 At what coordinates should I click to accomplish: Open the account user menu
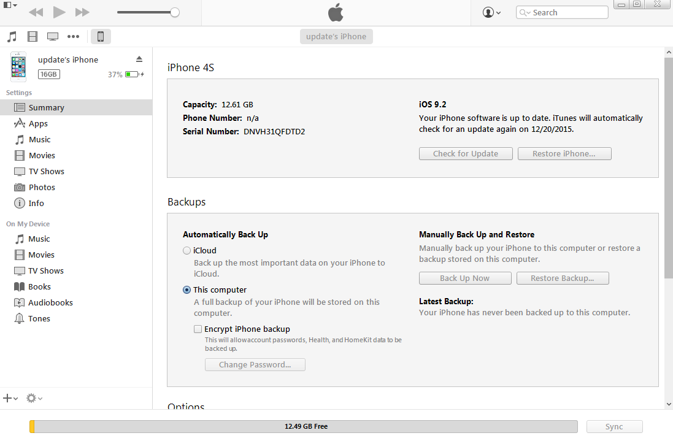tap(491, 12)
